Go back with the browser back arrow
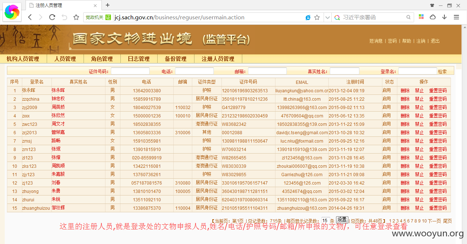The width and height of the screenshot is (467, 244). point(30,17)
